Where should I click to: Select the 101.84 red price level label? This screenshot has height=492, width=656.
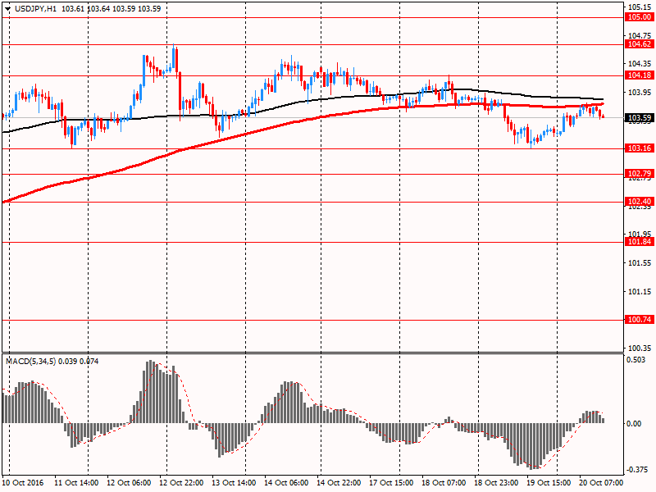[x=640, y=242]
